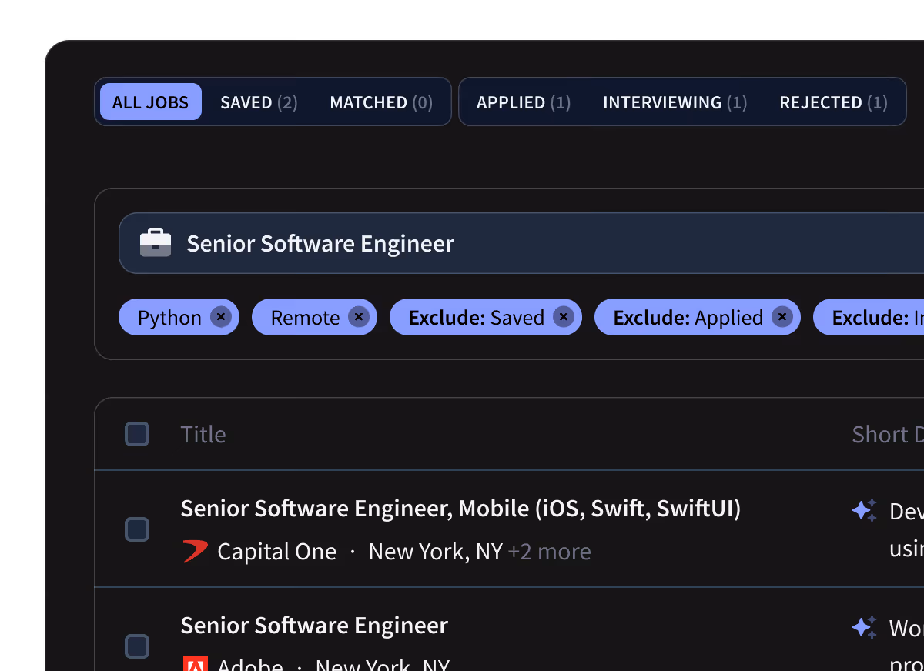Remove the Python filter chip
The width and height of the screenshot is (924, 671).
pos(221,317)
